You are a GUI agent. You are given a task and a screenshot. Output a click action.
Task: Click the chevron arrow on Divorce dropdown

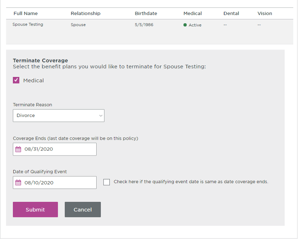[101, 115]
